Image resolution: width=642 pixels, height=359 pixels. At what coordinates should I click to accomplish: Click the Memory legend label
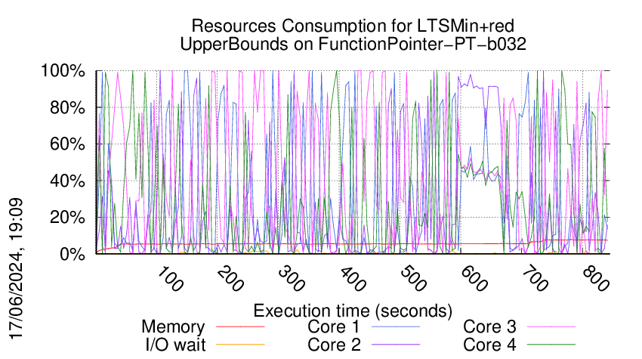(173, 327)
